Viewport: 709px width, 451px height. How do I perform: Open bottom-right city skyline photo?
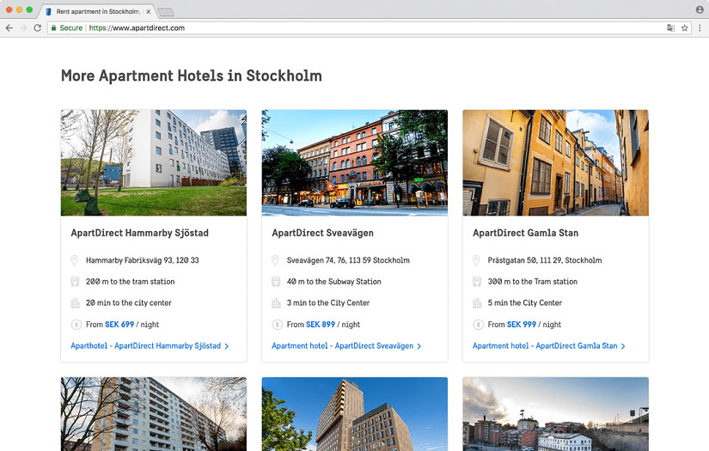(556, 414)
